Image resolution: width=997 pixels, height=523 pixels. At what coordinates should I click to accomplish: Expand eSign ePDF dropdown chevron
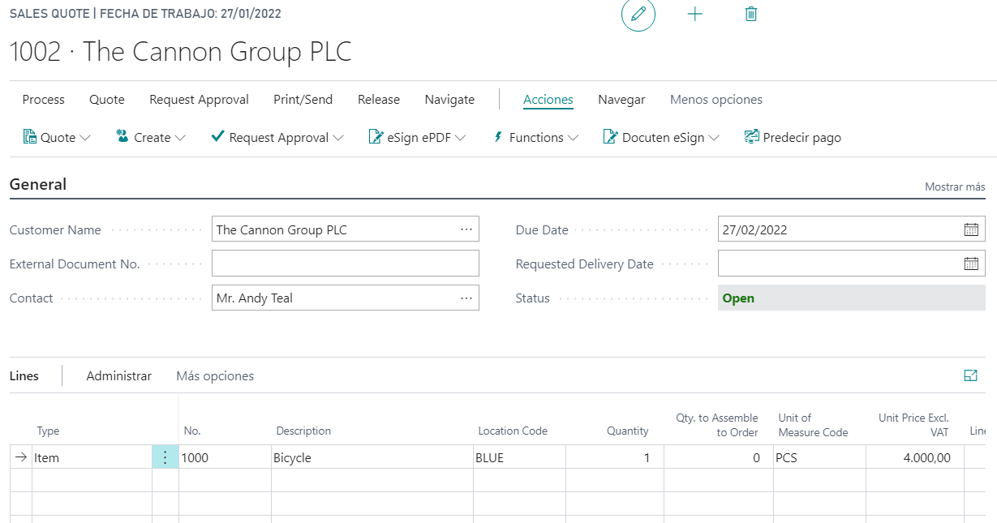(x=461, y=138)
